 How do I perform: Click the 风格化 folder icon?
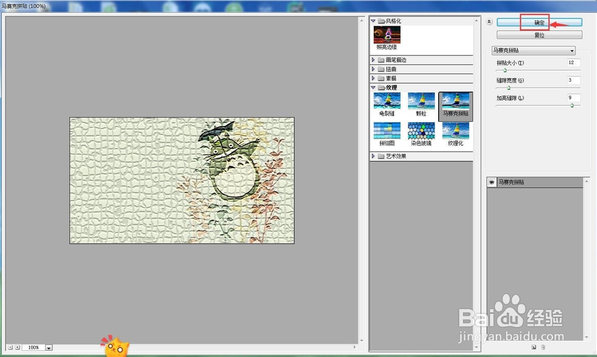[x=381, y=21]
